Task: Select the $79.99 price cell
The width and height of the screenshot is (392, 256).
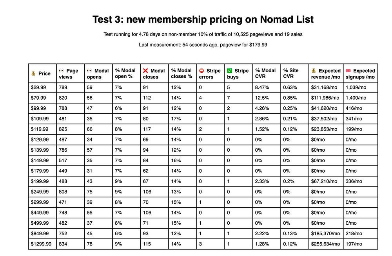Action: click(38, 98)
